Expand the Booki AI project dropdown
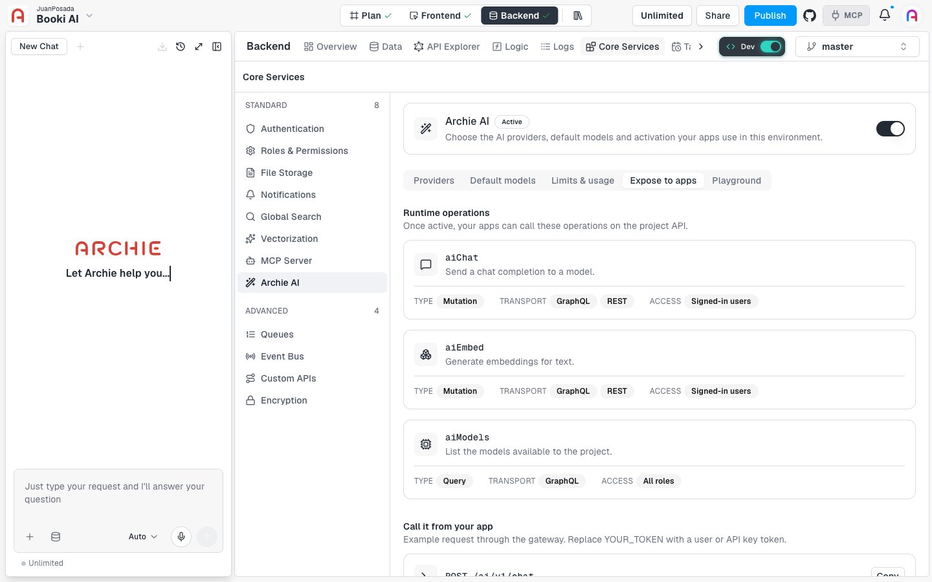 coord(89,16)
